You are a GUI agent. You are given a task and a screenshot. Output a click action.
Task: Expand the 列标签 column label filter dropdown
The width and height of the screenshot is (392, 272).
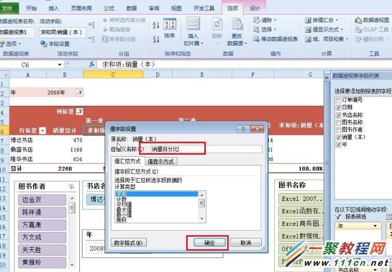pos(79,112)
